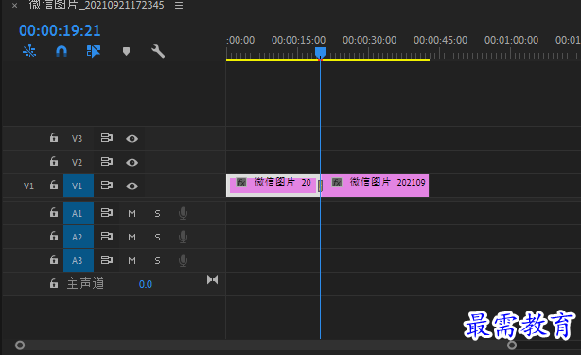Click the master track volume value 0.0
The width and height of the screenshot is (581, 355).
pos(146,284)
